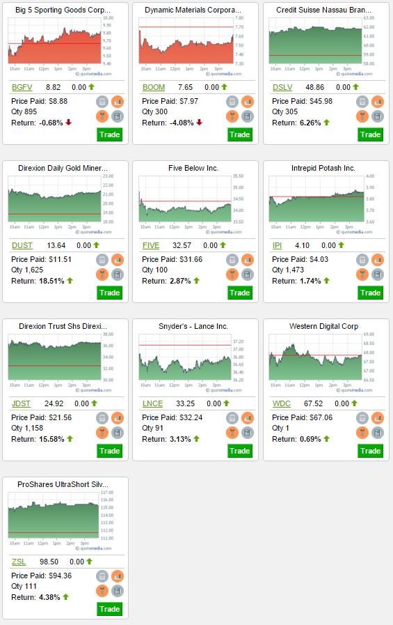Click the Dynamic Materials Corporation intraday chart
Image resolution: width=393 pixels, height=625 pixels.
click(191, 45)
